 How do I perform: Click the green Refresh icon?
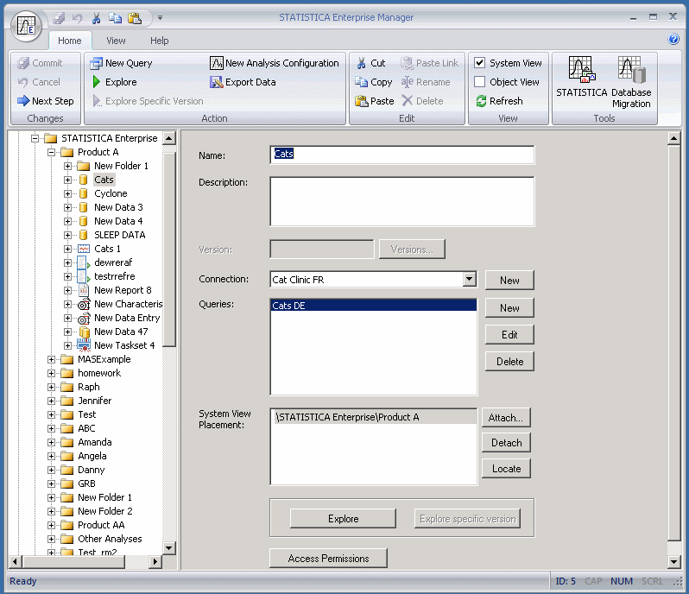pos(481,101)
